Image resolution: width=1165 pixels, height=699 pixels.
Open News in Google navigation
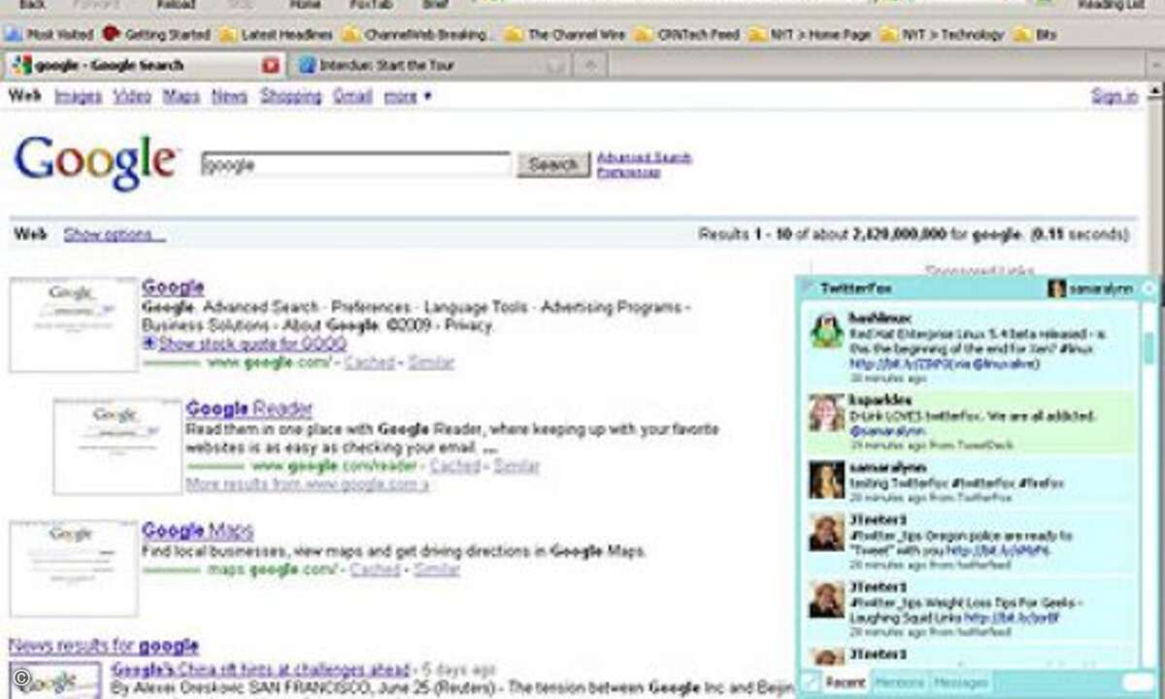[230, 96]
